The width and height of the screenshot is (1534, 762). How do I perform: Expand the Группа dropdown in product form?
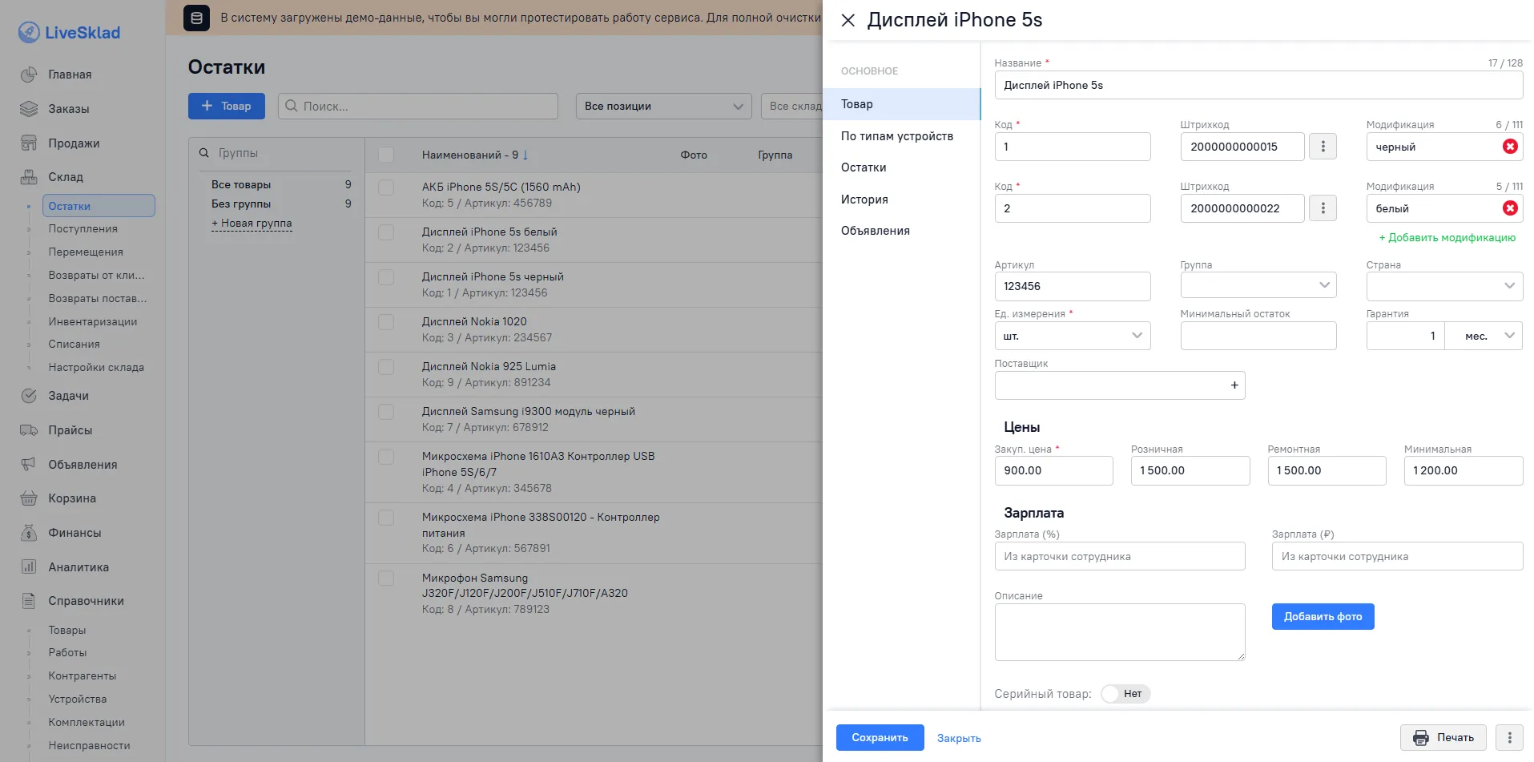(1258, 285)
